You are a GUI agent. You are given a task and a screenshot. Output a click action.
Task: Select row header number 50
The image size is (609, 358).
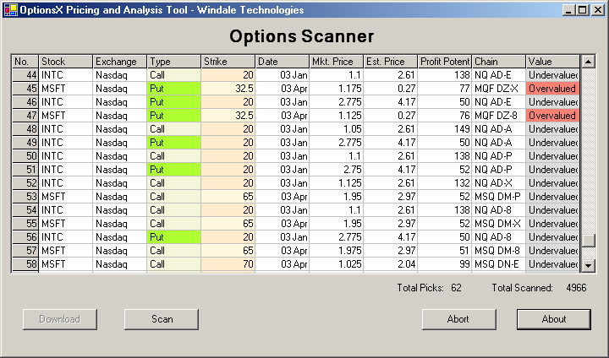[x=25, y=156]
